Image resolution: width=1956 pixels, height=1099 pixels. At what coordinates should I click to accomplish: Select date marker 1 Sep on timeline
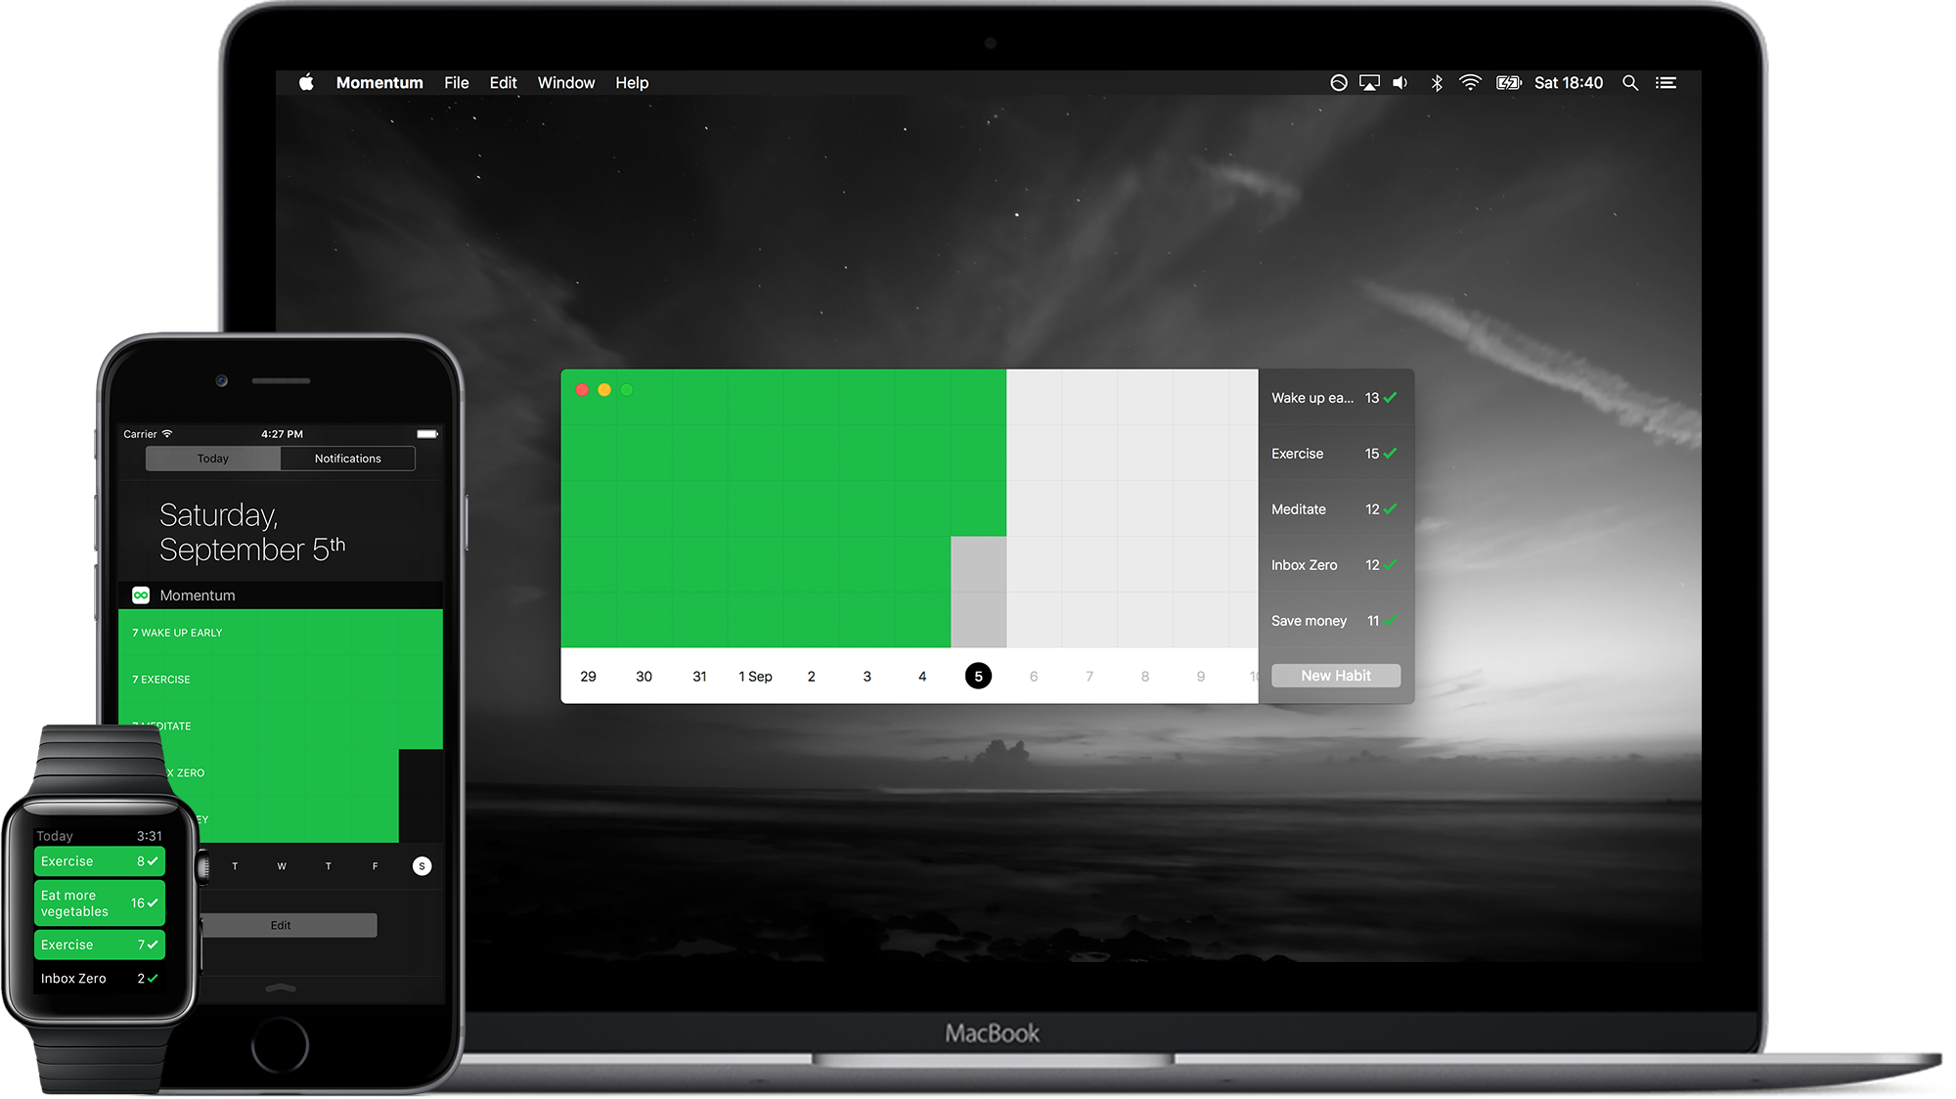(x=754, y=676)
